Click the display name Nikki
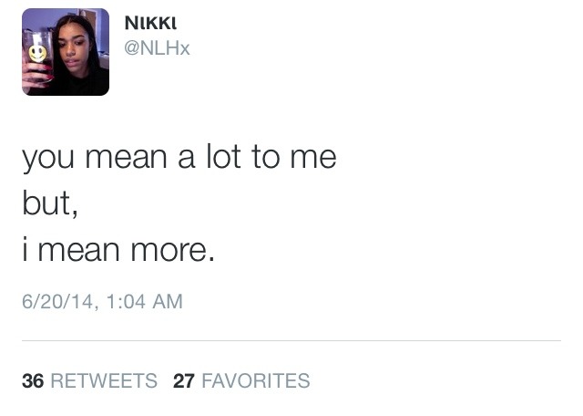Viewport: 583px width, 416px height. [x=150, y=23]
